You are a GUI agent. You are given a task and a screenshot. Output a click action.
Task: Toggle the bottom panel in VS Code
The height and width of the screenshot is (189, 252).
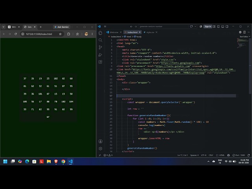(x=222, y=26)
